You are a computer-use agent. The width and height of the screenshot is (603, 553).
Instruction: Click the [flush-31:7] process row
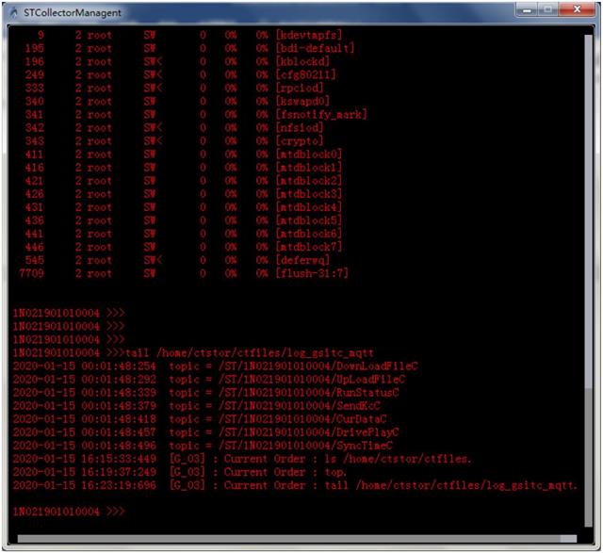(312, 273)
